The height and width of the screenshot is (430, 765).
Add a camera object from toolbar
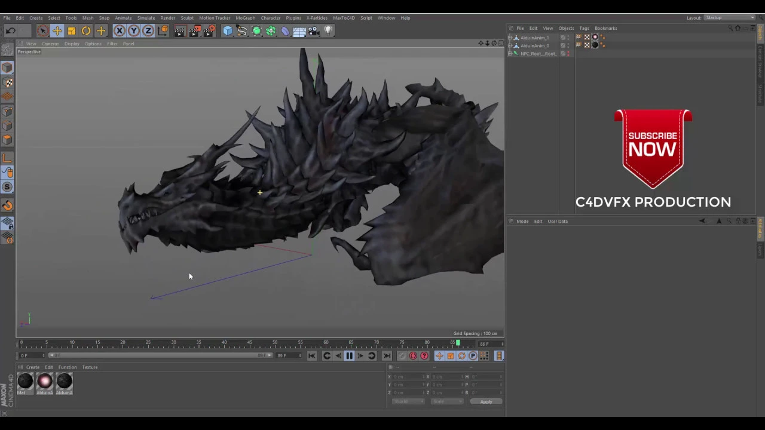[x=314, y=31]
